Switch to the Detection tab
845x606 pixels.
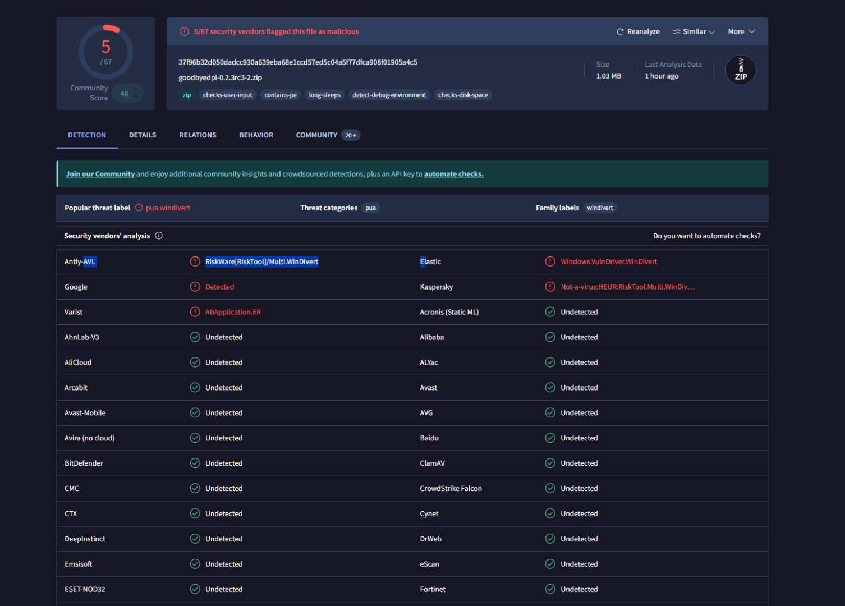(87, 135)
